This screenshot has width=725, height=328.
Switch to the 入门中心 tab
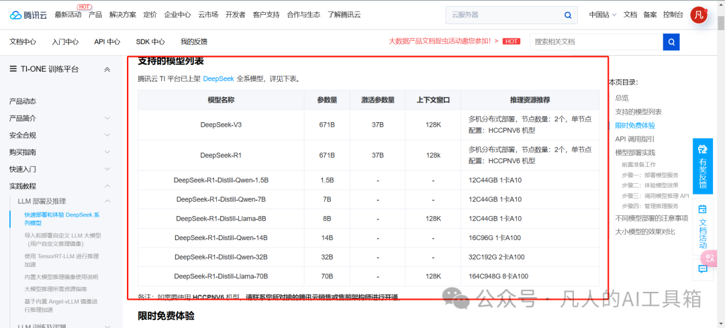[65, 42]
